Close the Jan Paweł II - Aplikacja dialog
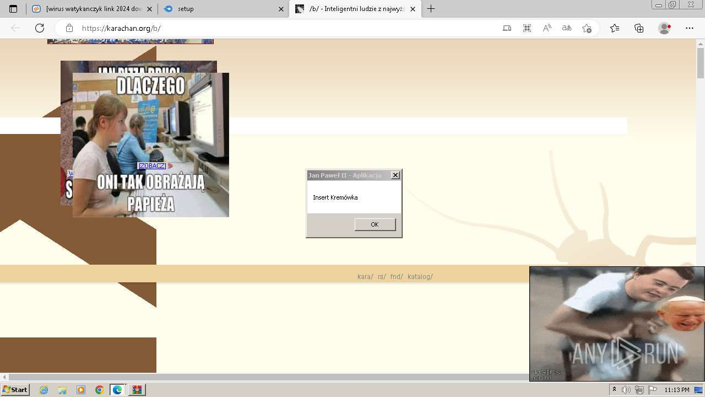The image size is (705, 397). [395, 175]
